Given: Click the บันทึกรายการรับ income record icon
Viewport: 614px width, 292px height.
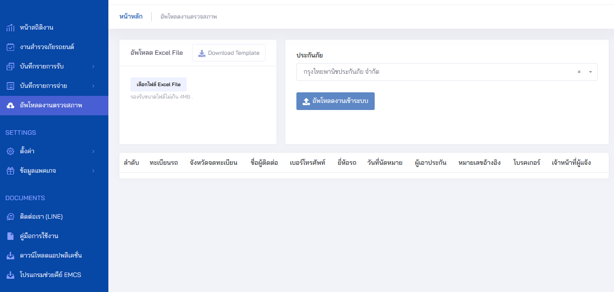Looking at the screenshot, I should [x=10, y=66].
